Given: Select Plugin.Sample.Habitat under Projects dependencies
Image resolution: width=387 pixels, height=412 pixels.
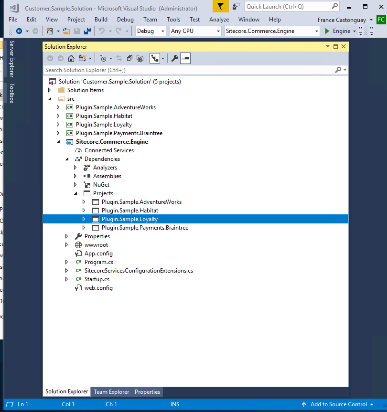Looking at the screenshot, I should click(130, 211).
